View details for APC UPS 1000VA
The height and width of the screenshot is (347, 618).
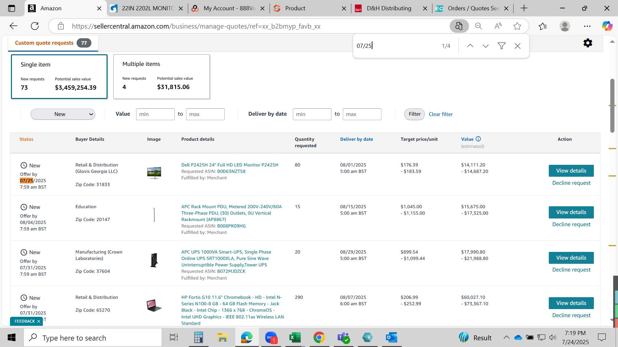click(571, 258)
